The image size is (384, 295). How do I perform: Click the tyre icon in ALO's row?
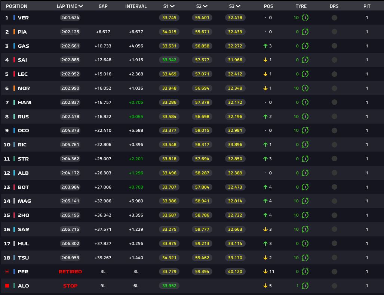pos(305,286)
